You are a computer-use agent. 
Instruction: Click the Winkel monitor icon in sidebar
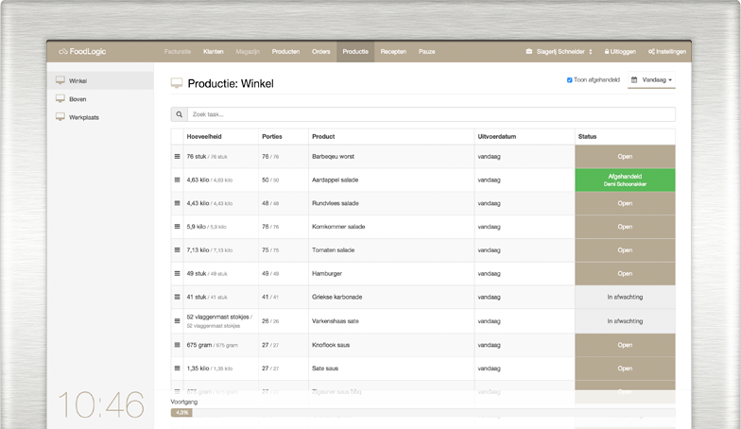[x=60, y=80]
